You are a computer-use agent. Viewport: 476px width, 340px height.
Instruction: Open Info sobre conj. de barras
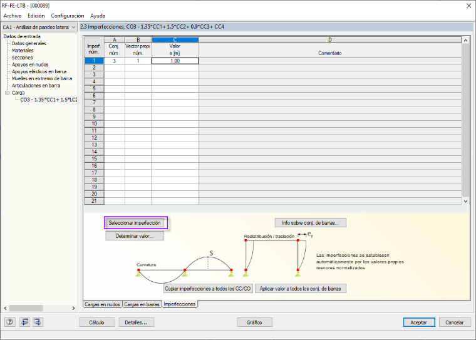(x=310, y=223)
